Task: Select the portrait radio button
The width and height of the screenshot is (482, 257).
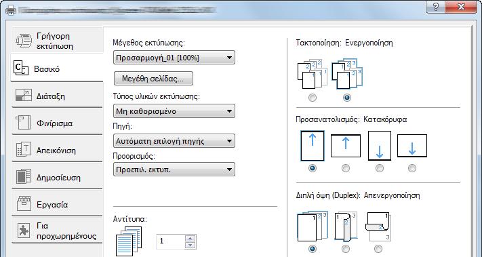Action: pos(313,168)
